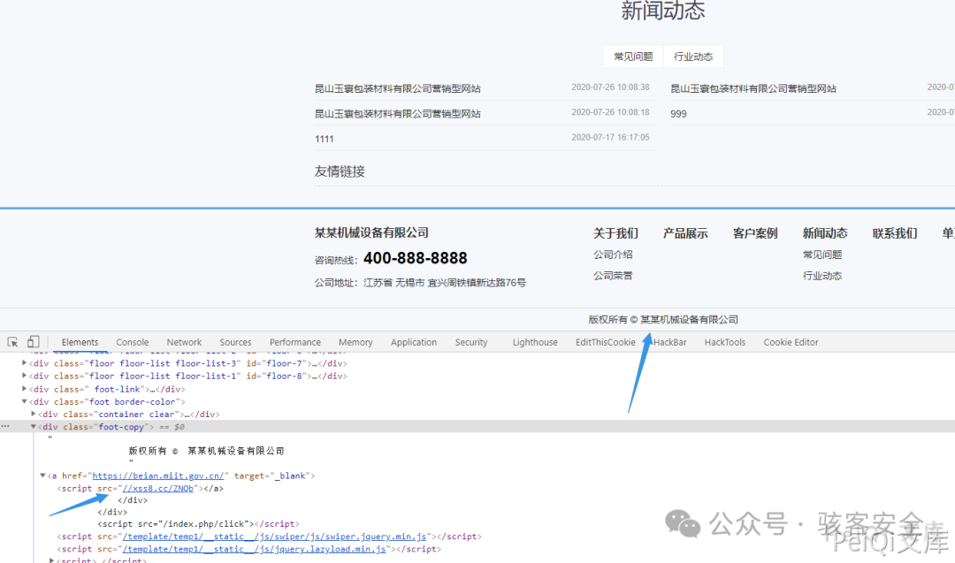Viewport: 955px width, 563px height.
Task: Open the news item titled 1111
Action: (324, 139)
